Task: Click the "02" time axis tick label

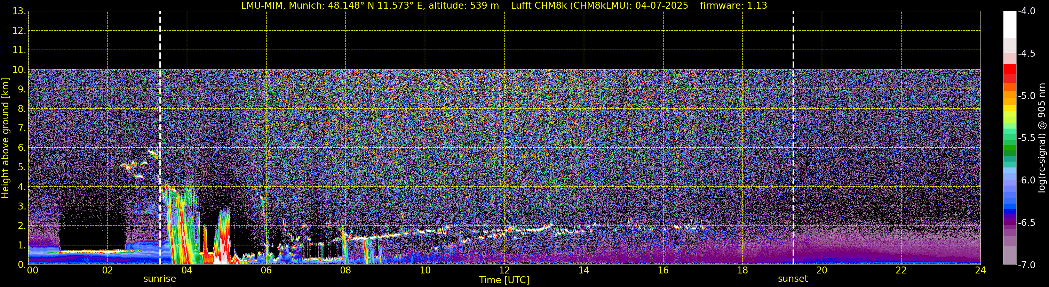Action: 108,270
